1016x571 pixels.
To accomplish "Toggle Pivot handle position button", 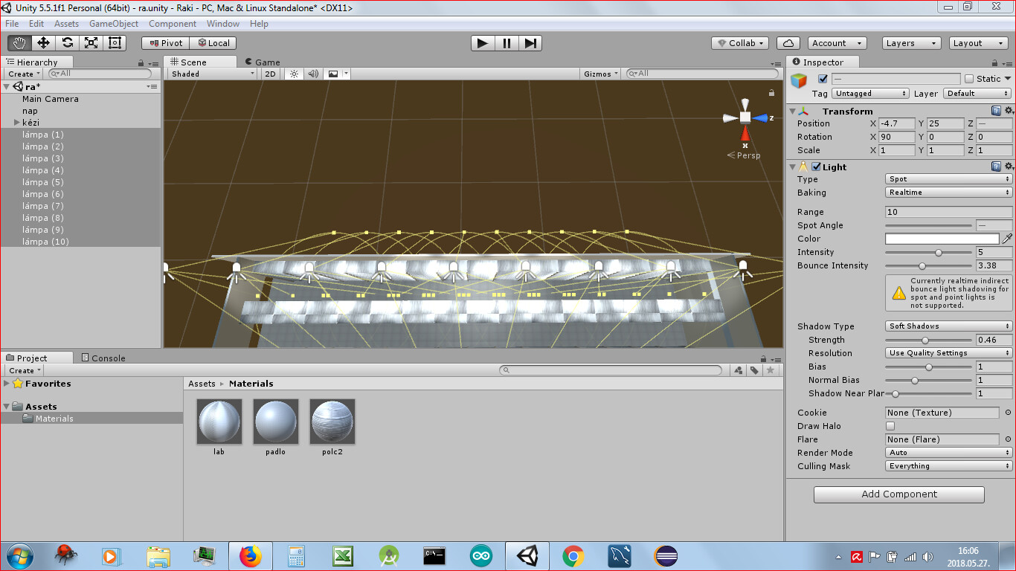I will pyautogui.click(x=164, y=42).
